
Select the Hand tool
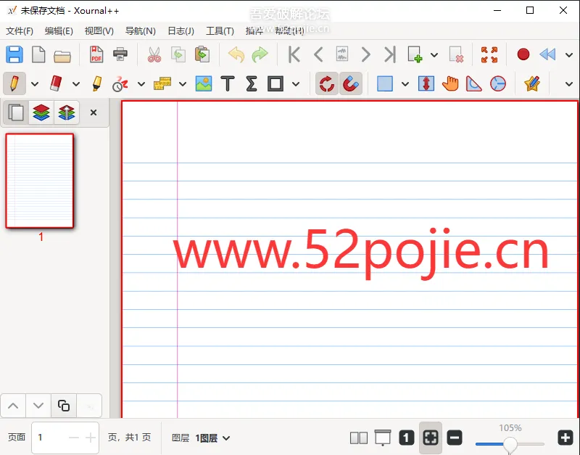point(450,83)
